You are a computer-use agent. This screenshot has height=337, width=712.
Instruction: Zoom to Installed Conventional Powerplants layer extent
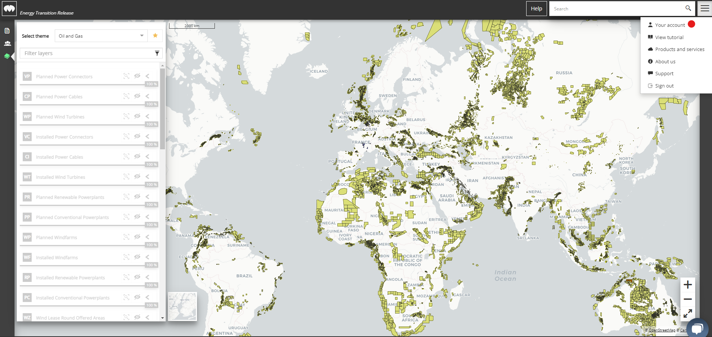127,297
